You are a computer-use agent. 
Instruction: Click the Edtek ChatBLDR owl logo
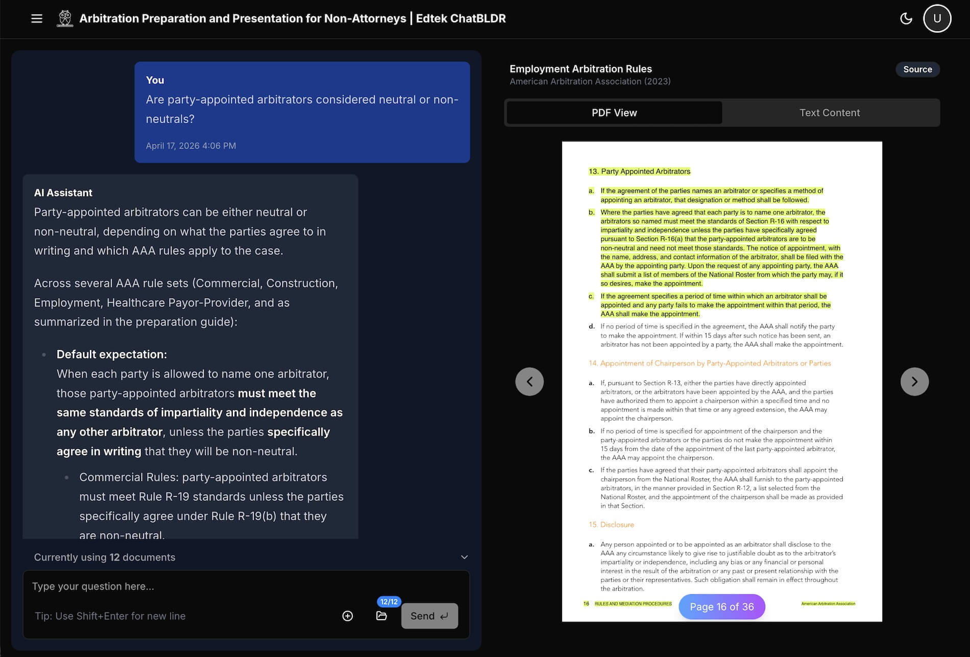(65, 18)
